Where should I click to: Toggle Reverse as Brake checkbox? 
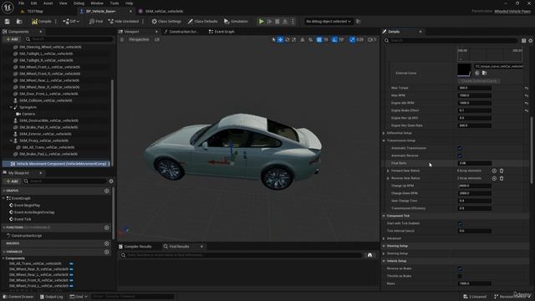pyautogui.click(x=460, y=268)
